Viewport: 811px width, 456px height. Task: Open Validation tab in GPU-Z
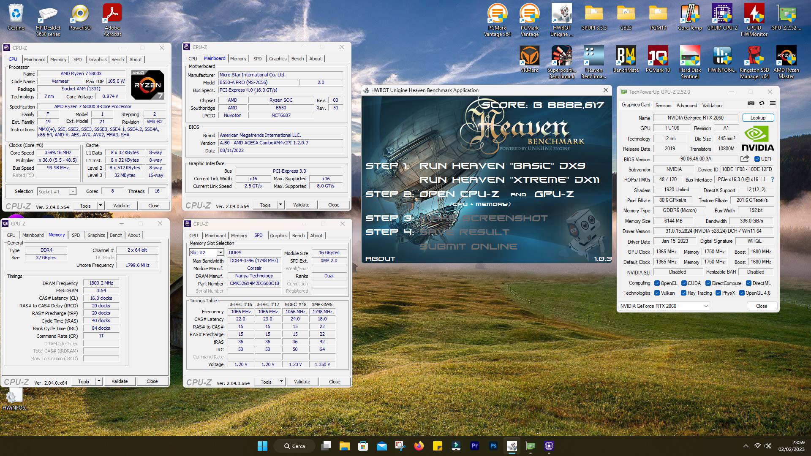(x=712, y=106)
